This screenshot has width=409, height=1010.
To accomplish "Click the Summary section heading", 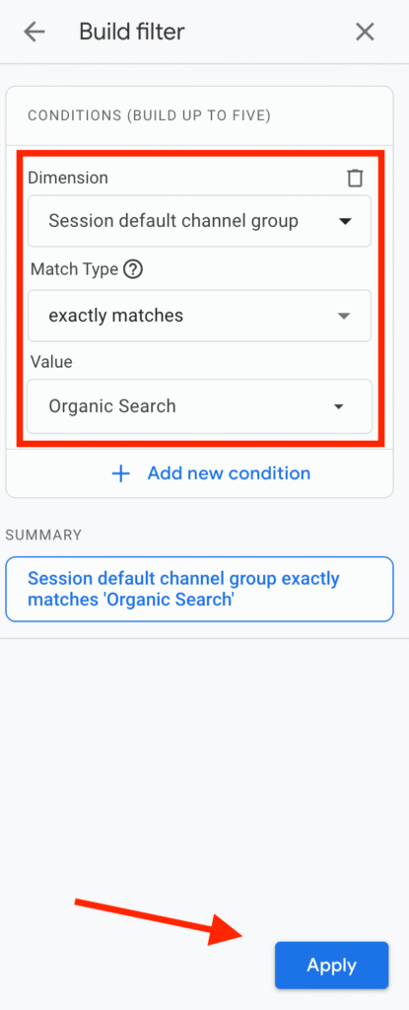I will click(x=43, y=535).
